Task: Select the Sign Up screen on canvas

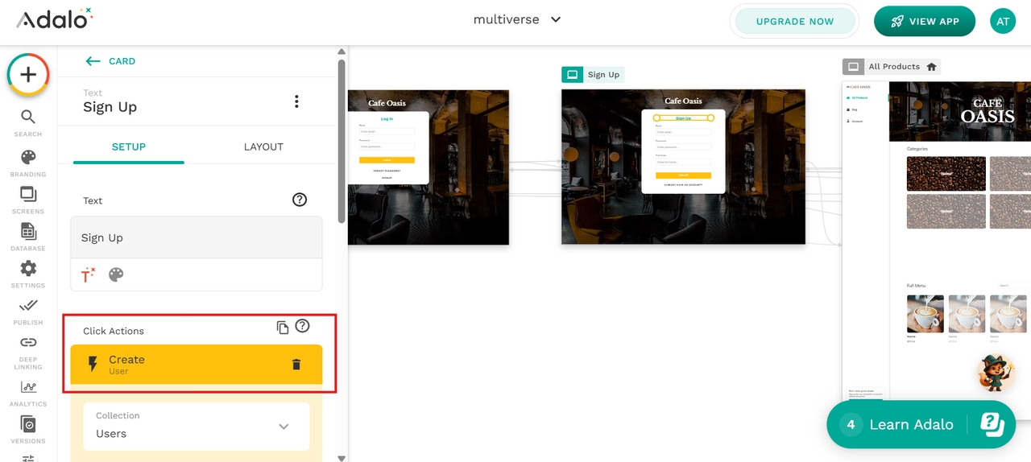Action: click(683, 167)
